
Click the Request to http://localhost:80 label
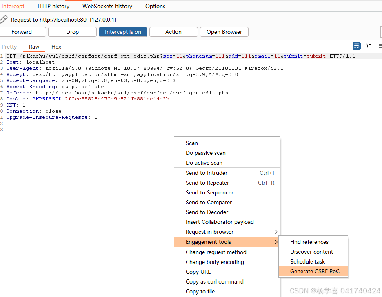tap(64, 20)
